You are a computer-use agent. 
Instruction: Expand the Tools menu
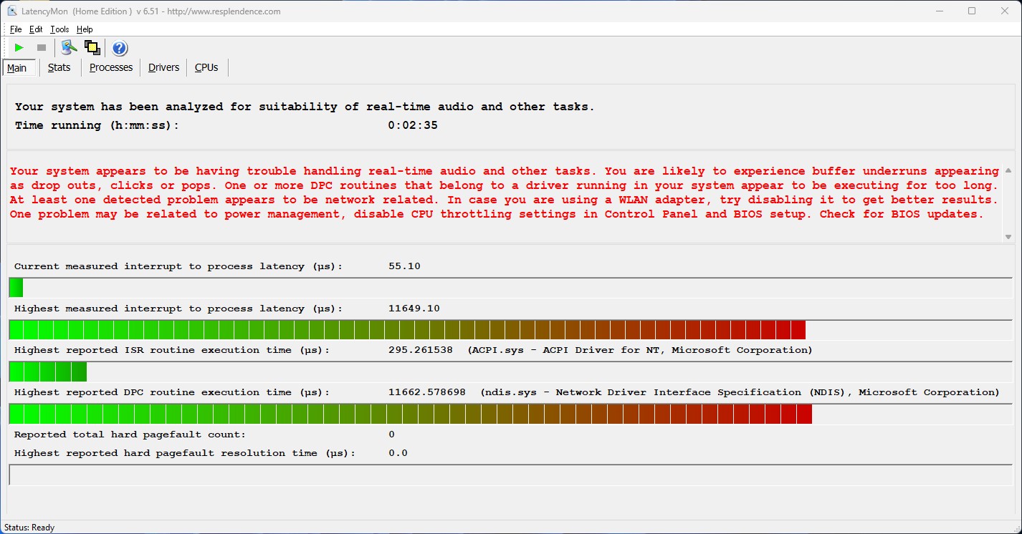[59, 29]
